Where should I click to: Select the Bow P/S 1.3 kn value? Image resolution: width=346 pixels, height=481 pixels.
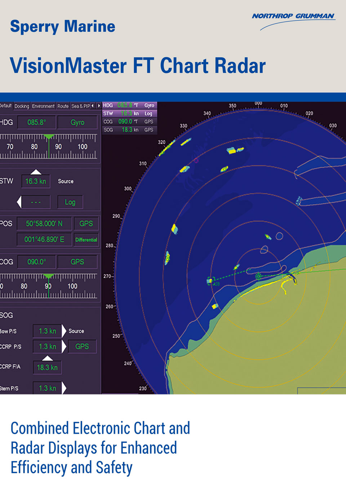click(x=47, y=331)
